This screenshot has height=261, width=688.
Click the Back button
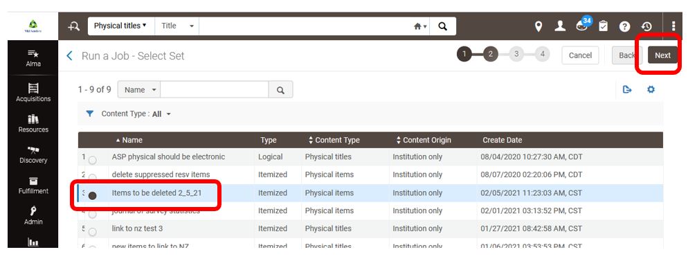(626, 55)
